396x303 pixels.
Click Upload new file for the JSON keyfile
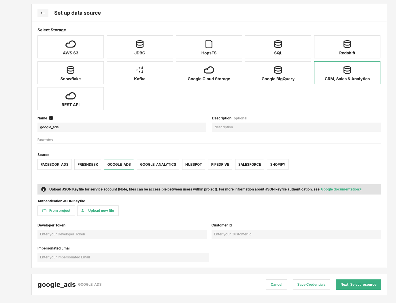98,210
